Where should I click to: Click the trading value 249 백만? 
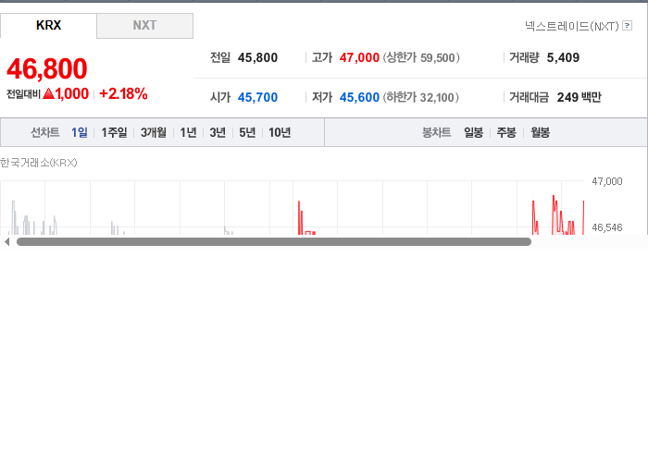[579, 97]
